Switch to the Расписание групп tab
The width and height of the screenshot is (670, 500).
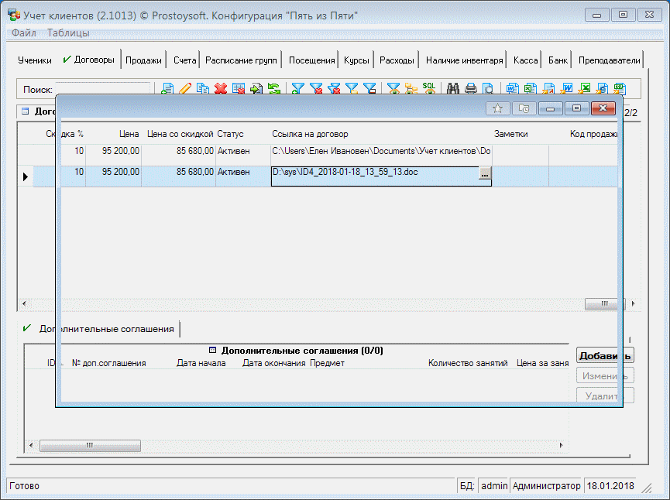240,60
